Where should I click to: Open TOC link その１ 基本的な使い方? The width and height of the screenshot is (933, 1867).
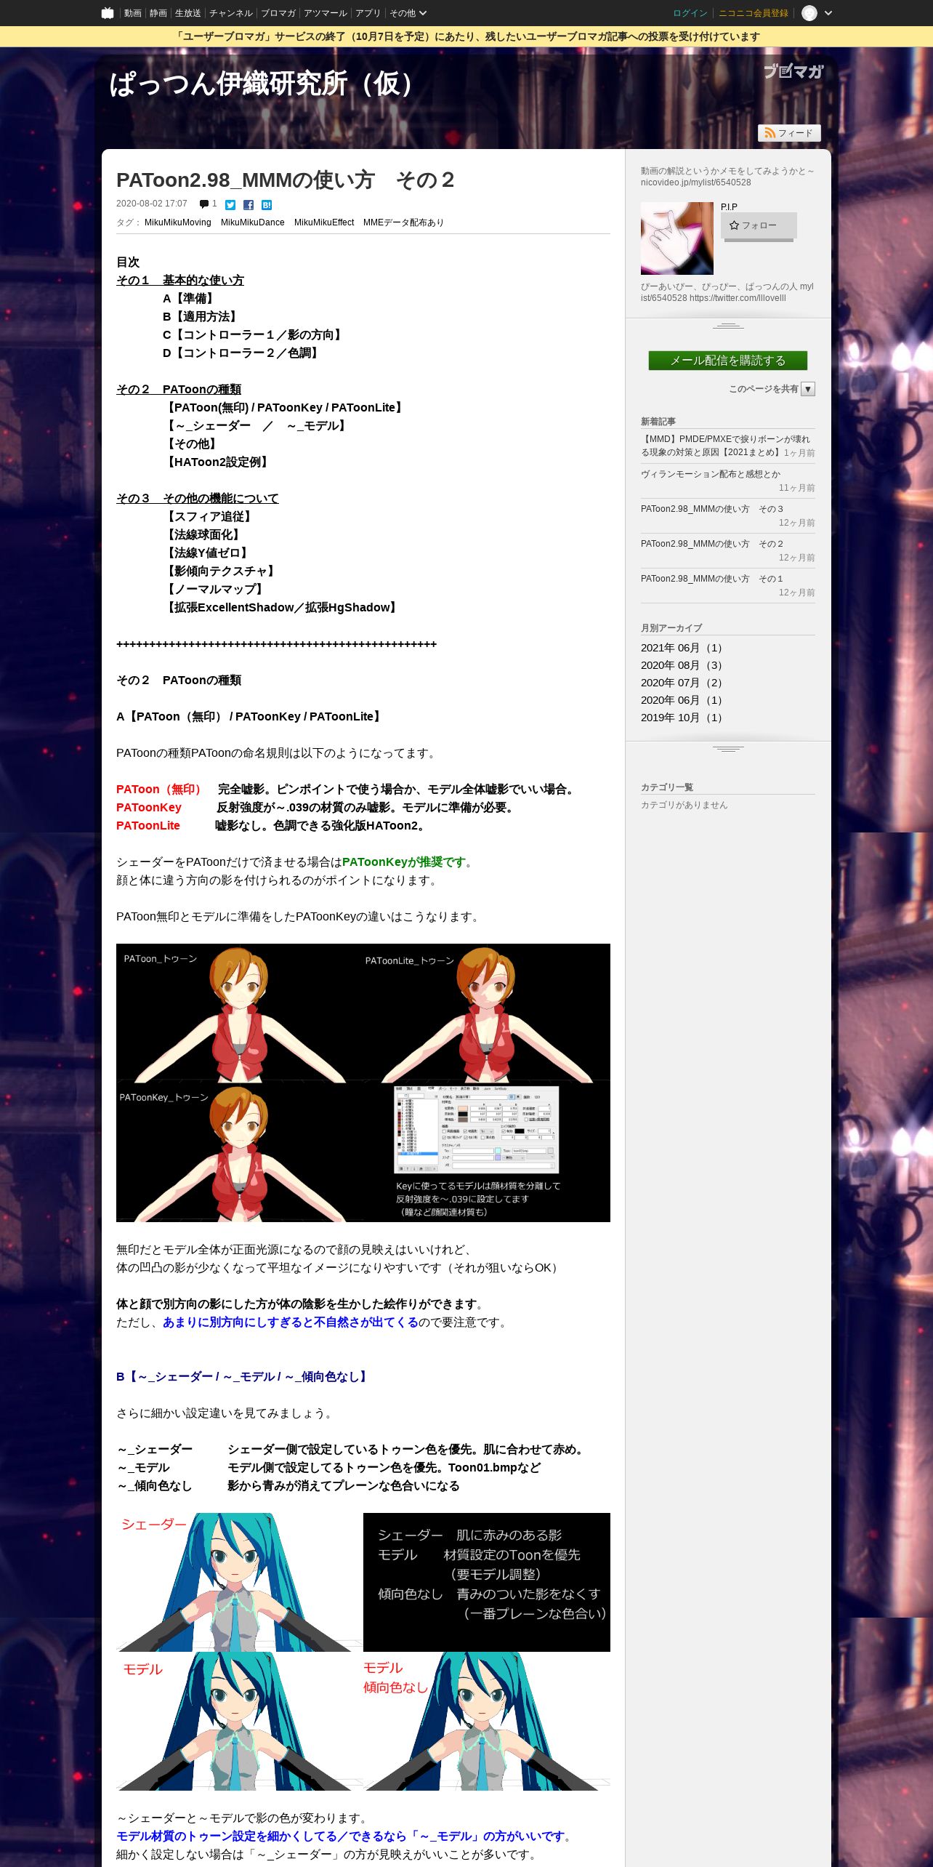[x=180, y=281]
